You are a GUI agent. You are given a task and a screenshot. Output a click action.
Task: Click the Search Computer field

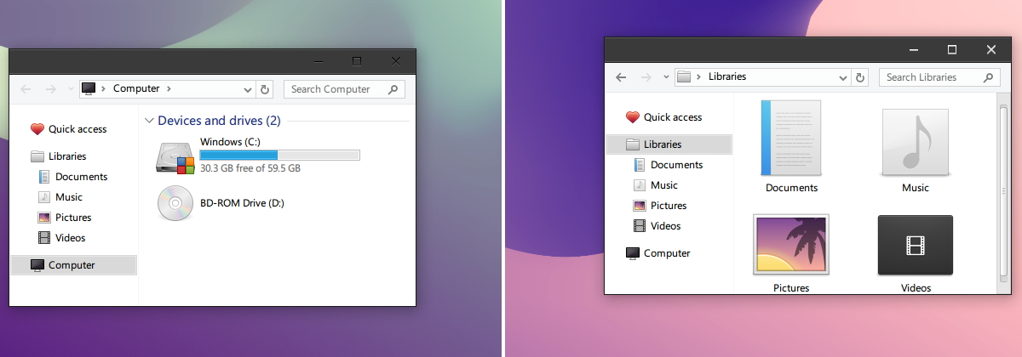pos(344,88)
